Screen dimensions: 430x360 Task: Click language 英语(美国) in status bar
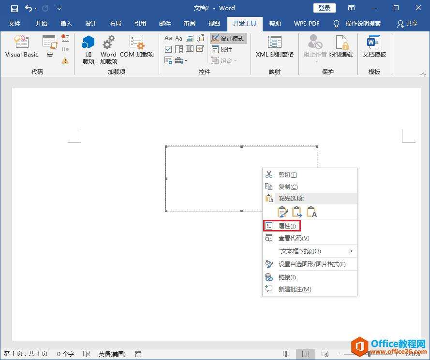click(x=112, y=354)
